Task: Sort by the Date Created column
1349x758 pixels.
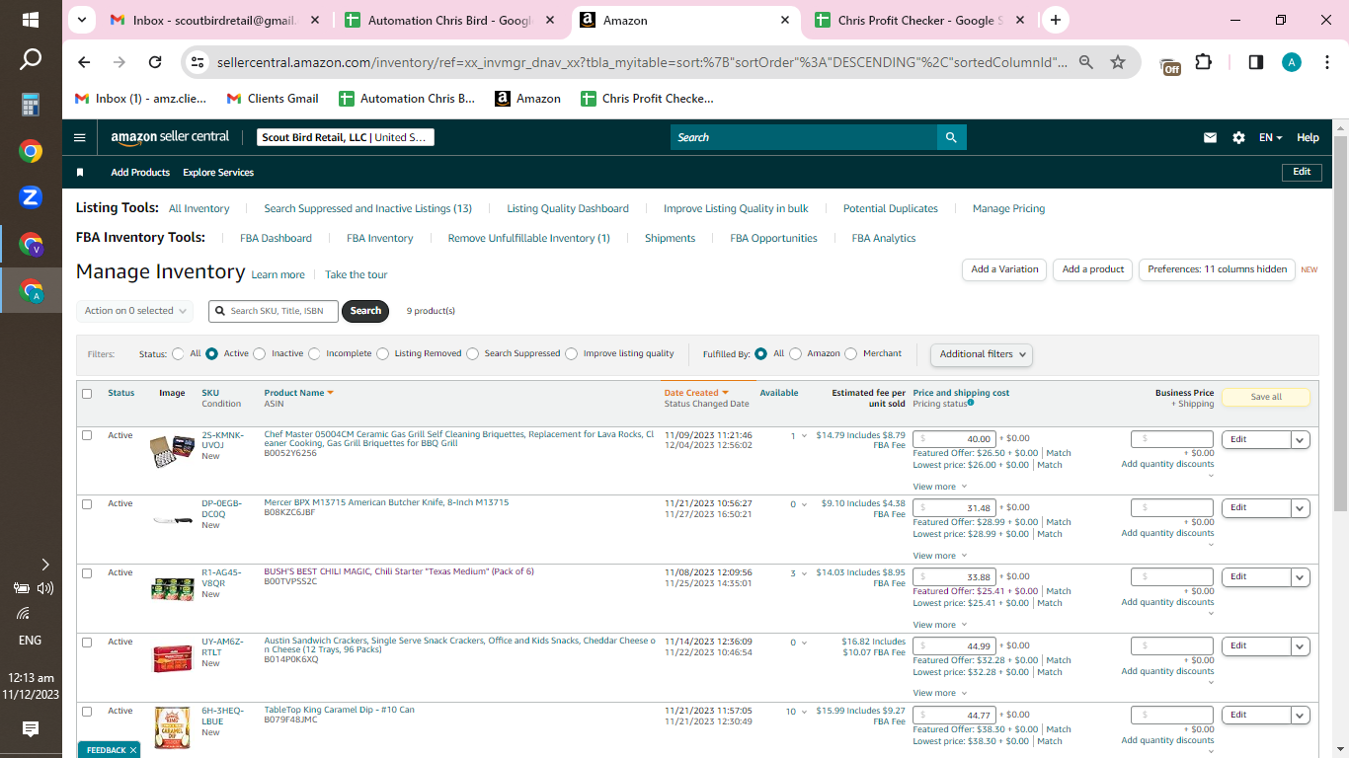Action: [x=696, y=393]
